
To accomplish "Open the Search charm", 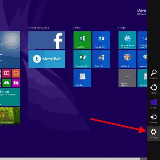I will pos(154,74).
